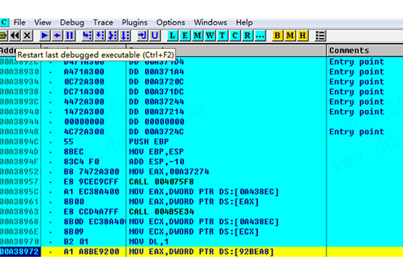The height and width of the screenshot is (275, 403).
Task: Open breakpoints list with yellow B button
Action: point(278,35)
